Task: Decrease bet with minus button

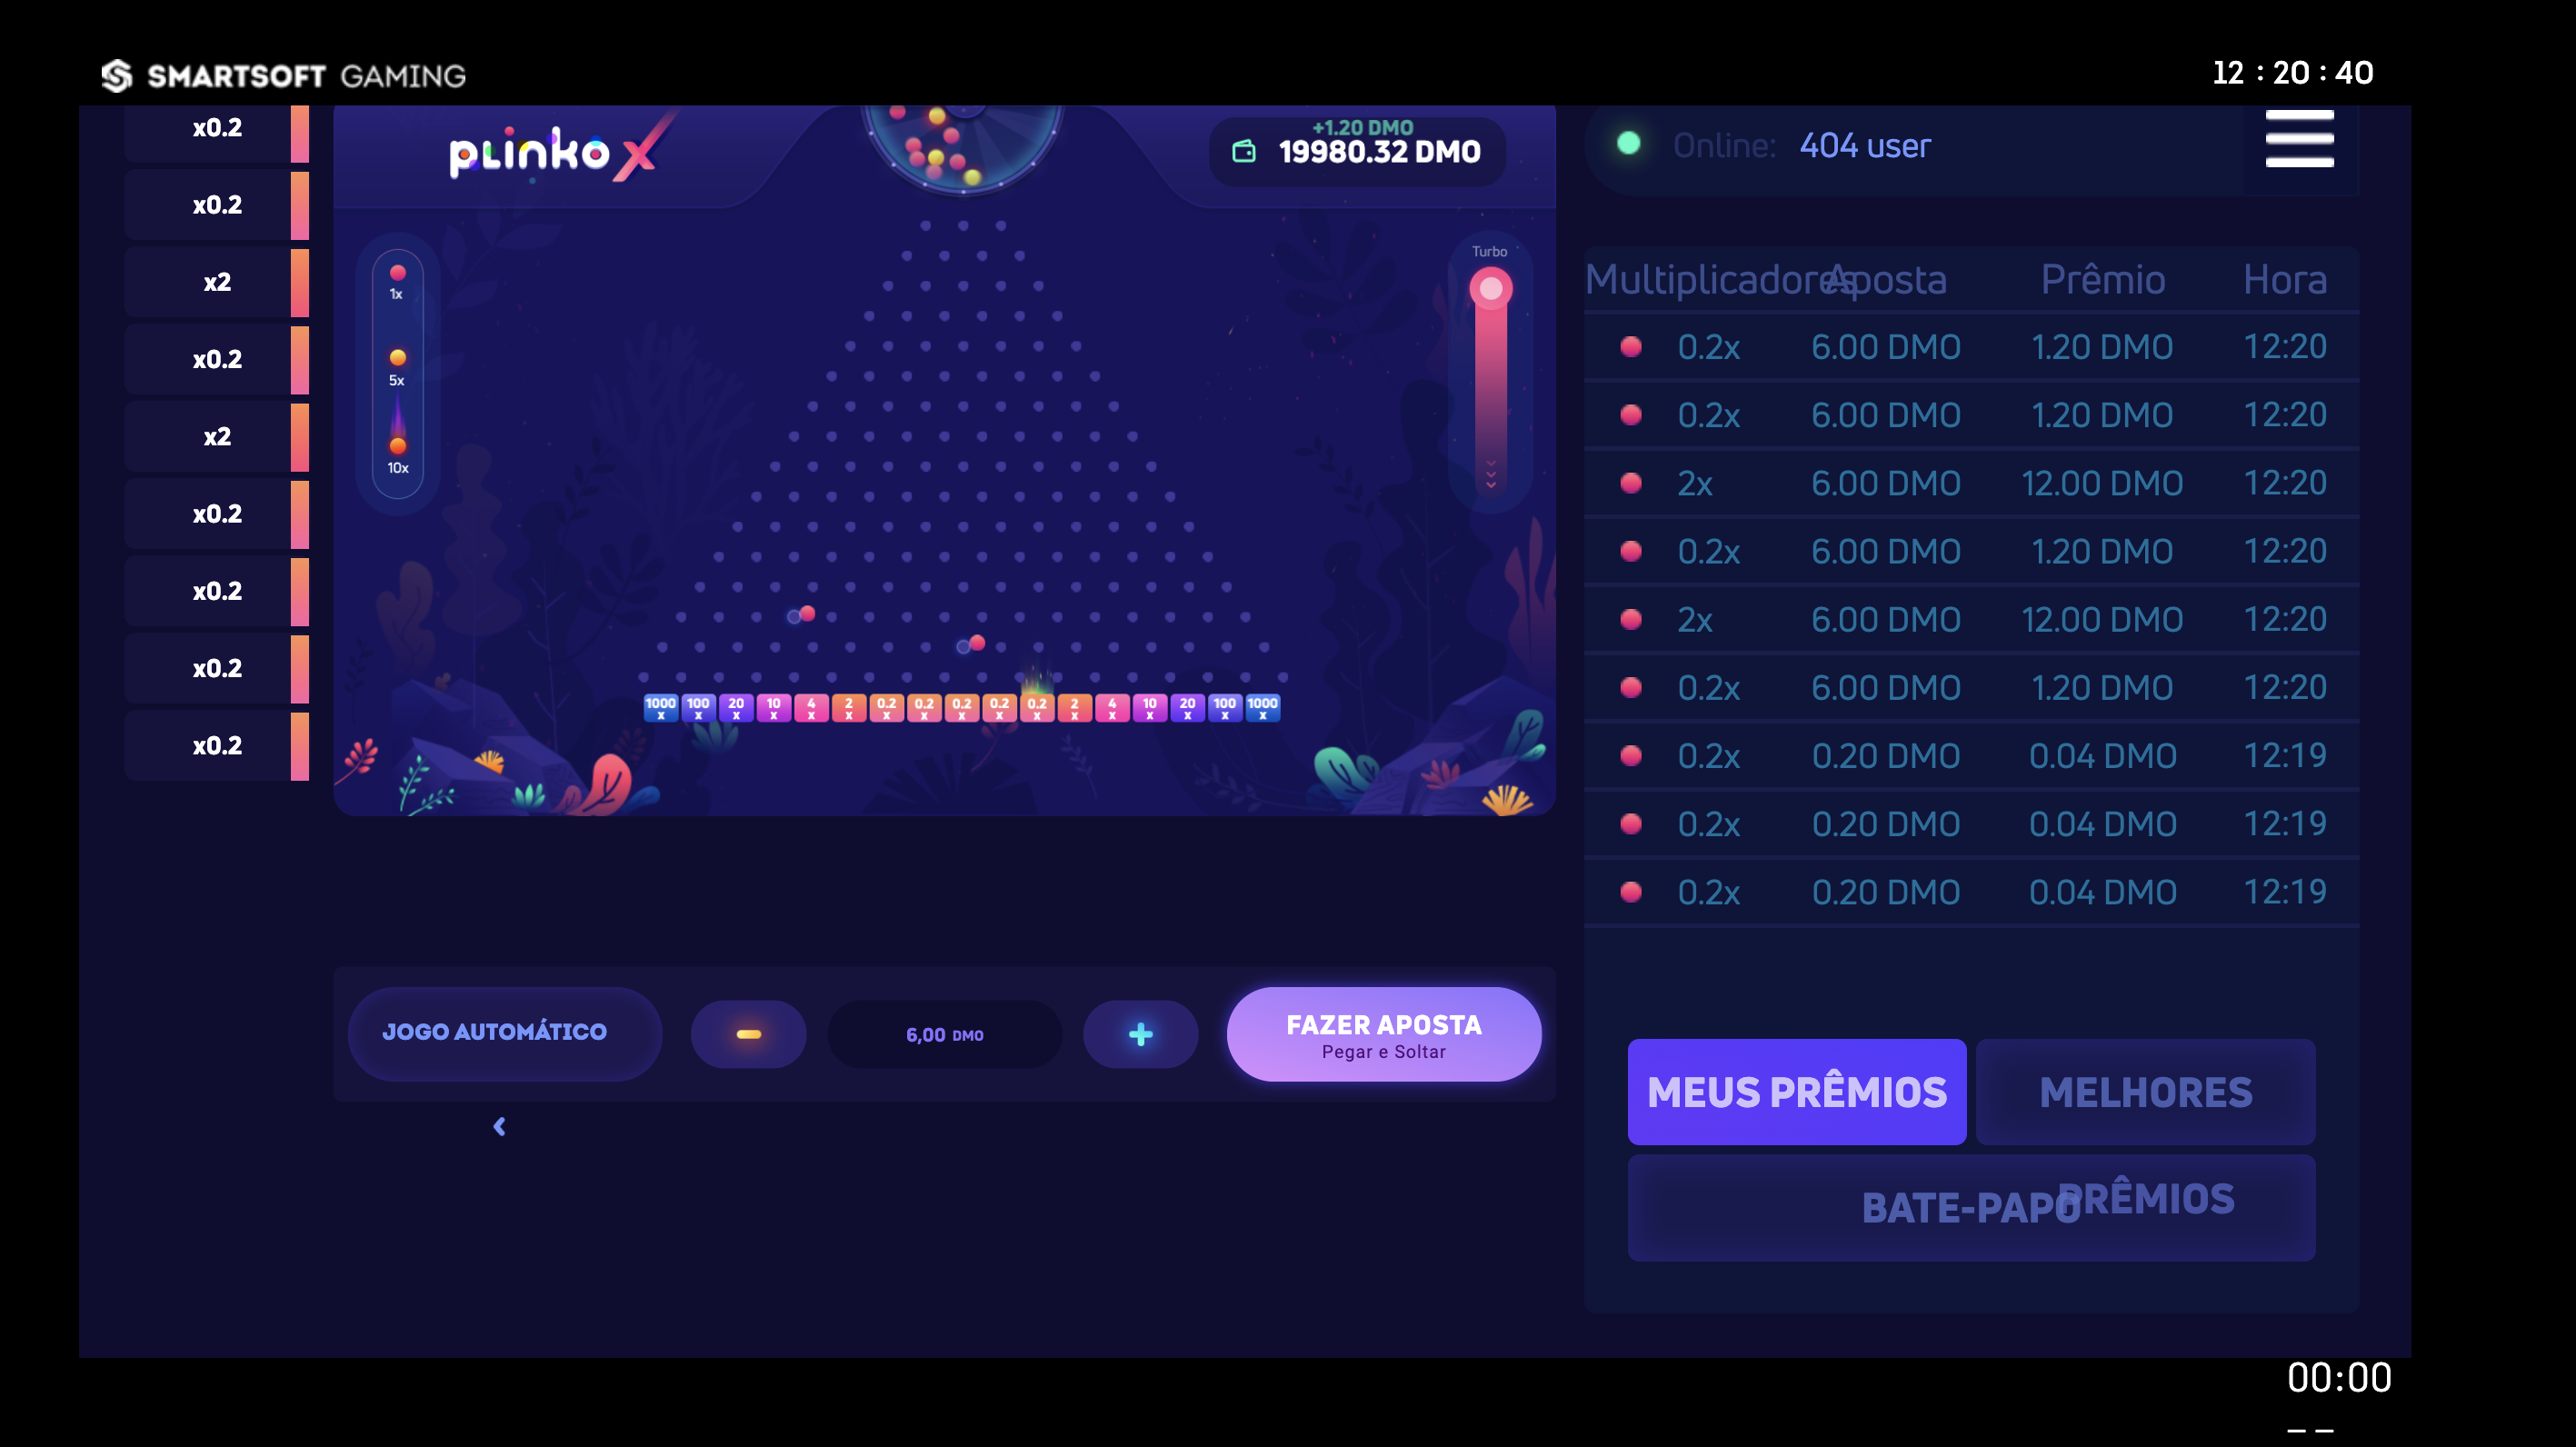Action: [x=748, y=1034]
